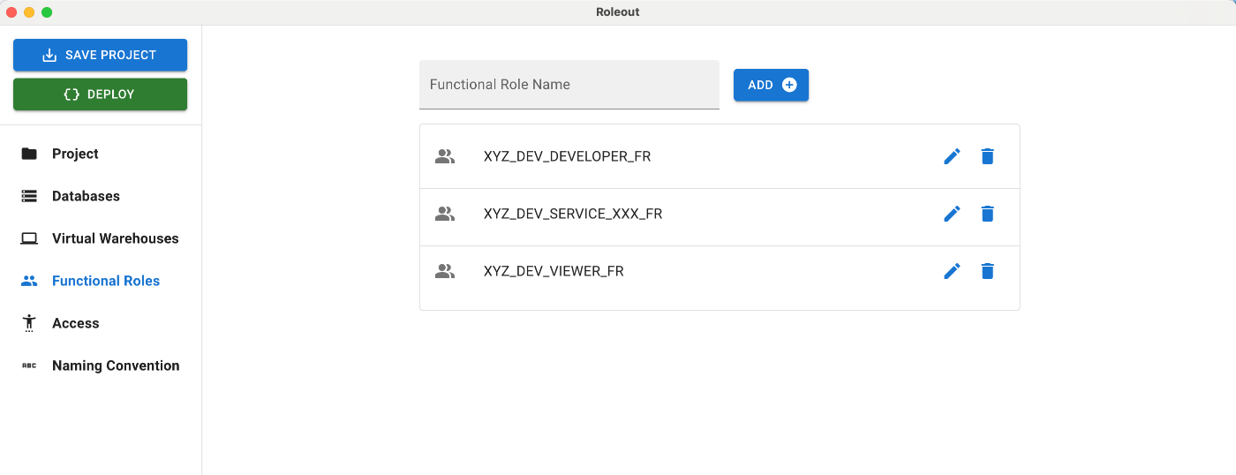Viewport: 1236px width, 475px height.
Task: Edit the XYZ_DEV_SERVICE_XXX_FR role with pencil icon
Action: point(952,214)
